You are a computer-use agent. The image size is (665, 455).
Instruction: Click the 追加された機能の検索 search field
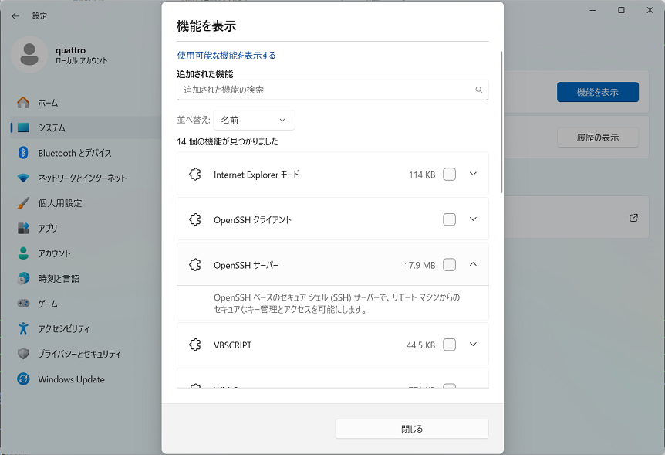click(x=324, y=90)
